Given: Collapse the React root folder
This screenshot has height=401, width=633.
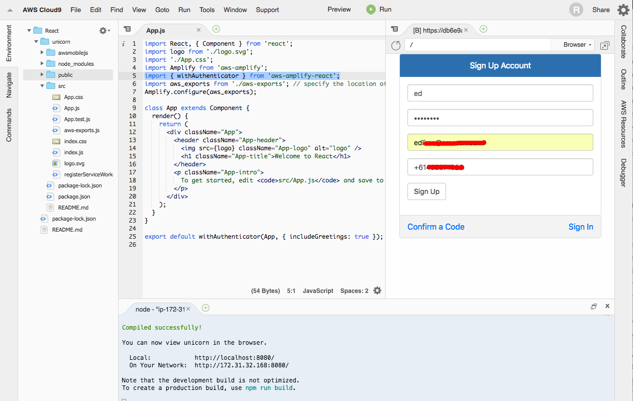Looking at the screenshot, I should [x=30, y=31].
